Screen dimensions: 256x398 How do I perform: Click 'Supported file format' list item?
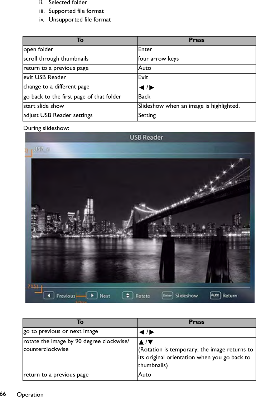click(76, 11)
